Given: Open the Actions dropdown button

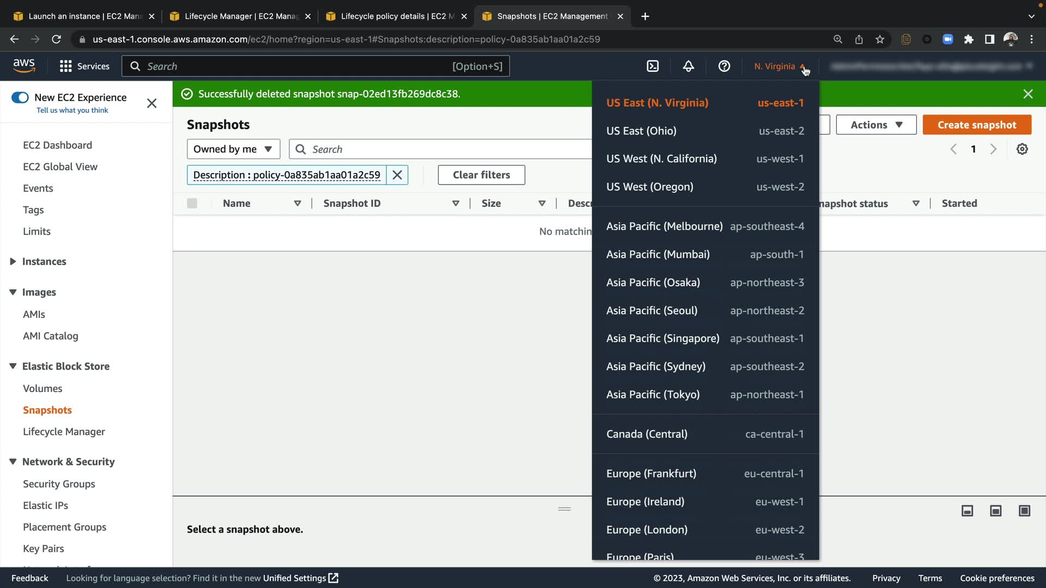Looking at the screenshot, I should tap(876, 125).
